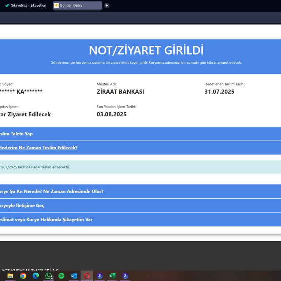Open Excel from the taskbar
Image resolution: width=281 pixels, height=281 pixels.
click(112, 276)
